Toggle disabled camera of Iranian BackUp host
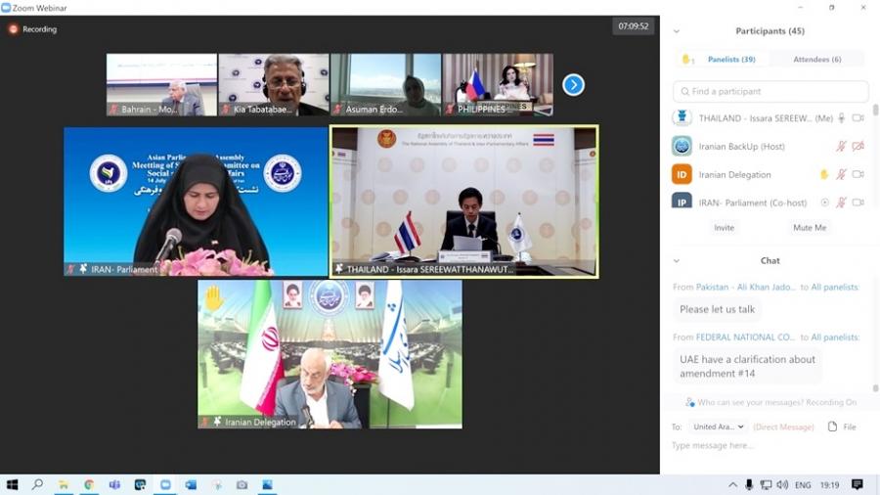The width and height of the screenshot is (880, 495). [x=858, y=147]
